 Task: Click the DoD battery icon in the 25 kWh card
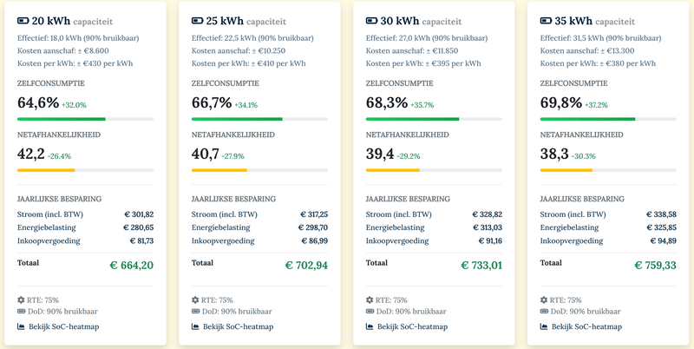(195, 311)
